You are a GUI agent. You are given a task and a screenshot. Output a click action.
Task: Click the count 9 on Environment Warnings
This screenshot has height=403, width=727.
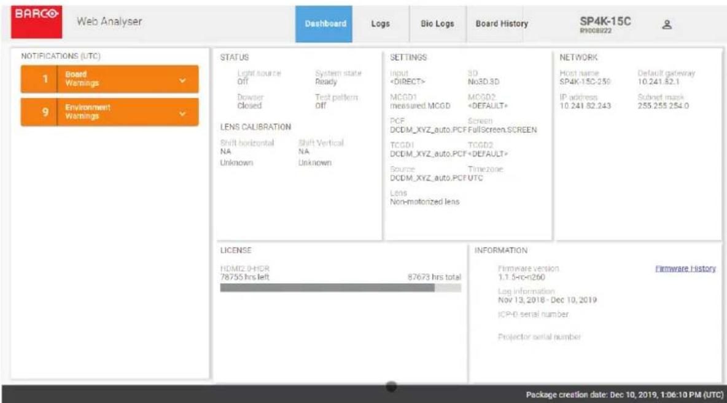[45, 112]
